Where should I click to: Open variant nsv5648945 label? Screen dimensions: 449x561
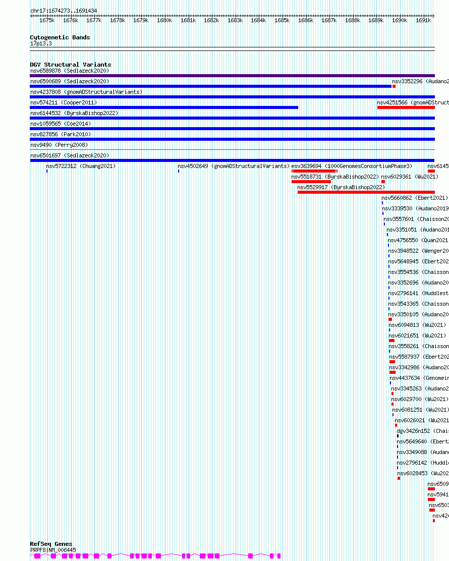(x=418, y=261)
